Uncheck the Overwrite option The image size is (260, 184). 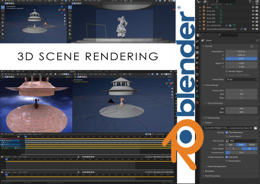[226, 157]
